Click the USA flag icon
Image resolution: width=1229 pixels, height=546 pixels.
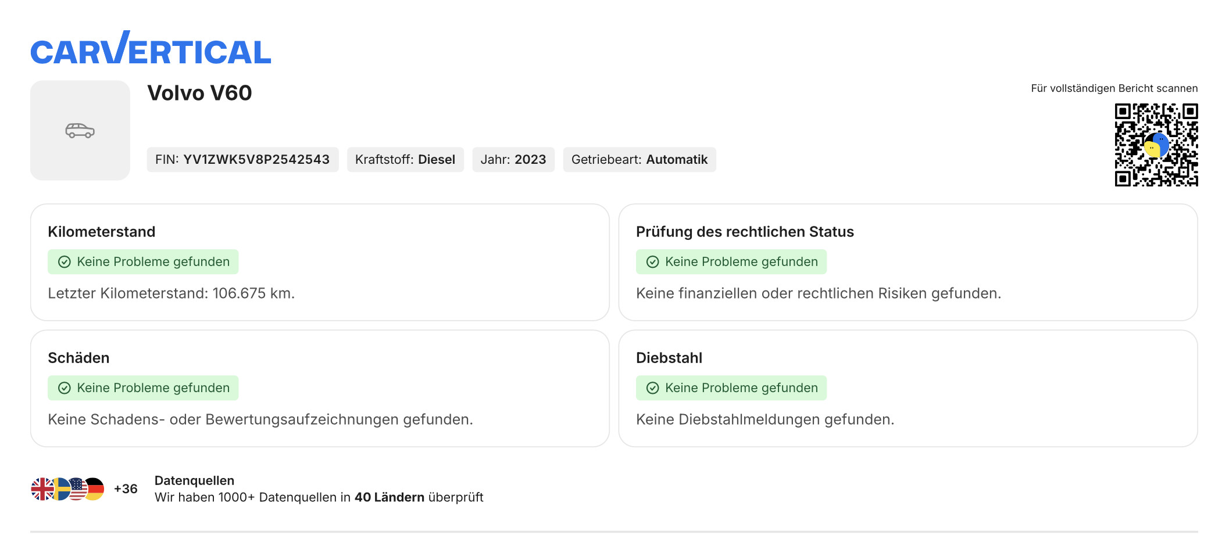[x=77, y=489]
